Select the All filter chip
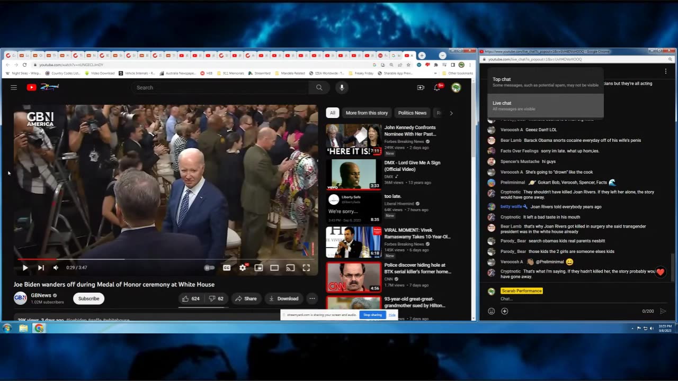 (x=333, y=113)
